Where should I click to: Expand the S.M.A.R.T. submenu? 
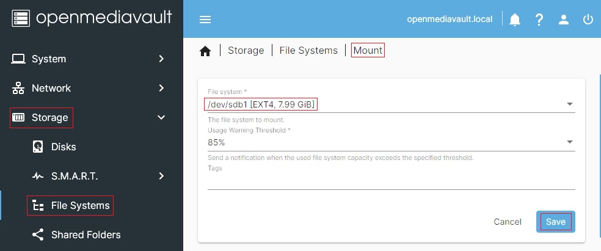click(x=161, y=176)
